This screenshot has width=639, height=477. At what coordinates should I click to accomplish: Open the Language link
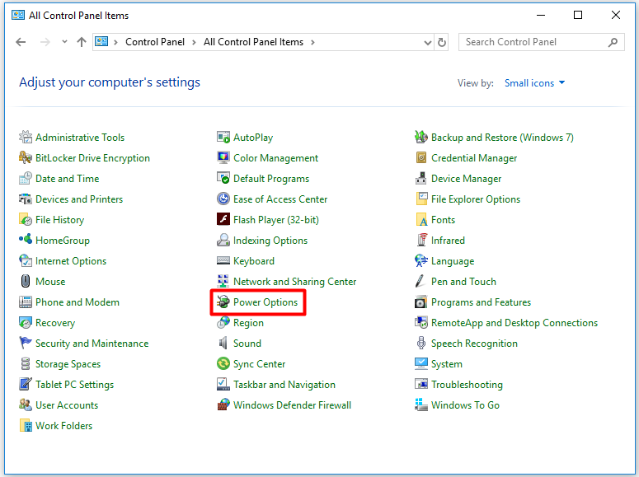(453, 261)
